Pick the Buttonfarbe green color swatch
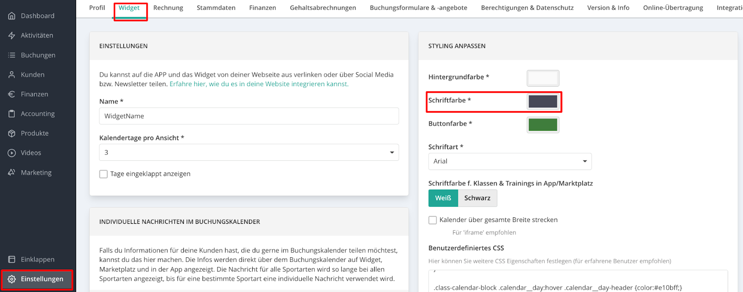743x292 pixels. pyautogui.click(x=543, y=125)
